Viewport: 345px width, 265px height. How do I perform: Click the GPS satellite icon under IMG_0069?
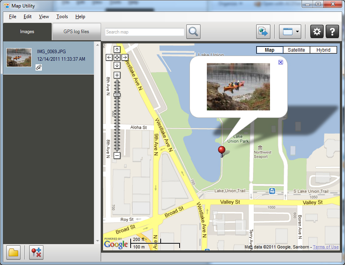coord(39,67)
